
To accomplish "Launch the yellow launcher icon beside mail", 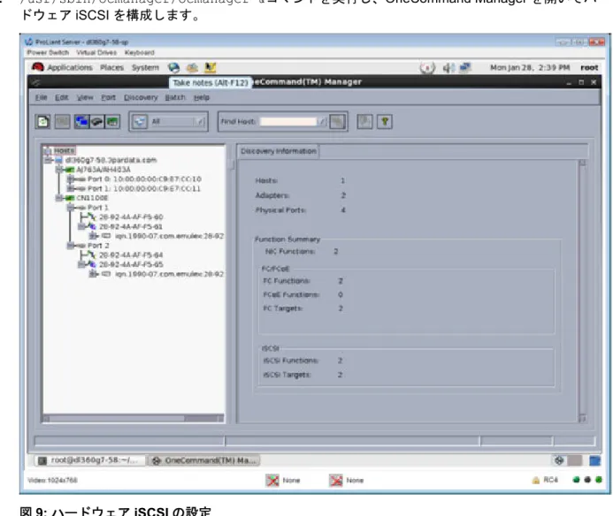I will pyautogui.click(x=210, y=67).
